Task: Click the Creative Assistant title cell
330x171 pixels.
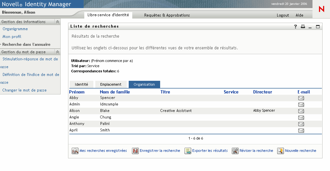Action: 176,111
